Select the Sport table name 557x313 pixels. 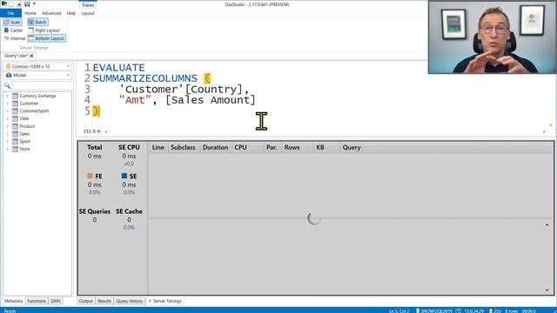[x=25, y=141]
